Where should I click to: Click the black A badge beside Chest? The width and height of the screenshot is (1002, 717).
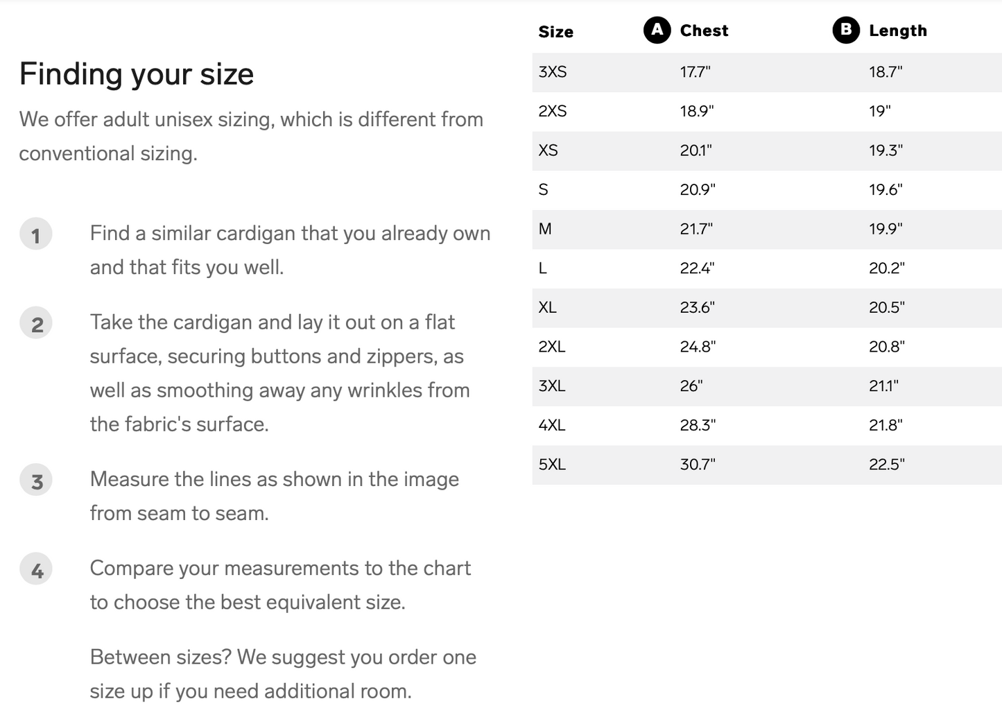(657, 30)
